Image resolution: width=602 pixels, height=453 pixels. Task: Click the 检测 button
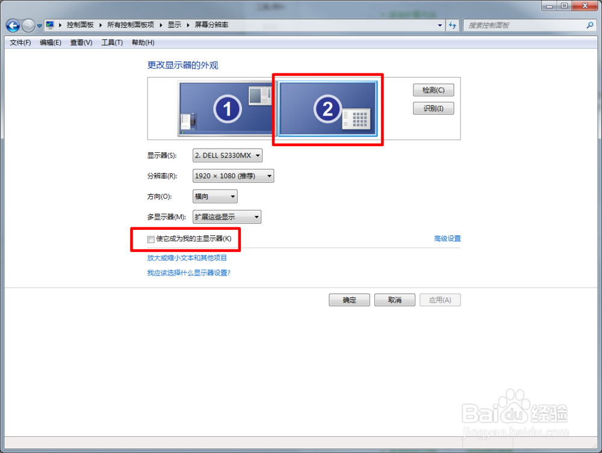[433, 90]
